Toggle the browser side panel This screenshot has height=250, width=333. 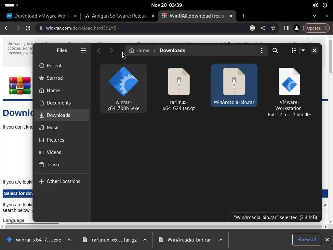(x=286, y=28)
